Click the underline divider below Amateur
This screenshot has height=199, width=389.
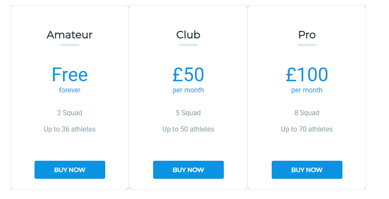[x=70, y=45]
